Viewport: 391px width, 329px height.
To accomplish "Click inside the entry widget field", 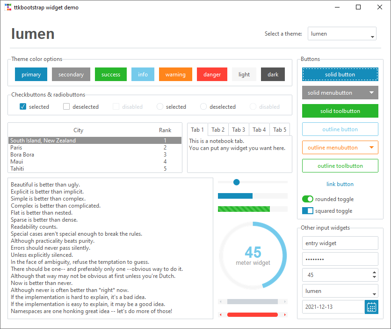I will point(340,243).
